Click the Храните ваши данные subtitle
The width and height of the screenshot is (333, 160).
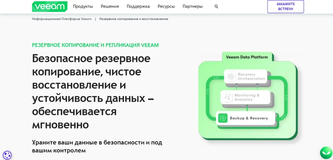point(97,146)
